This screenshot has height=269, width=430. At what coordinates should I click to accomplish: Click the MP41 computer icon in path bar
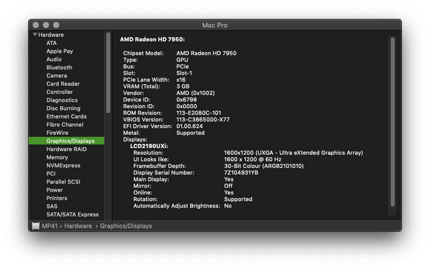pos(36,226)
